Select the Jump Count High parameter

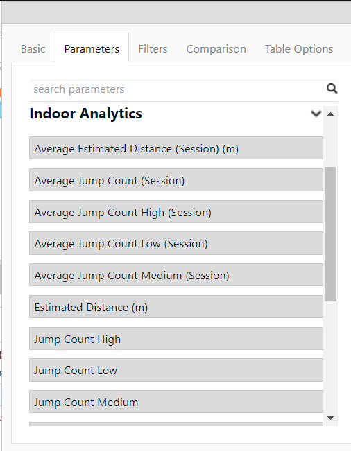click(176, 339)
